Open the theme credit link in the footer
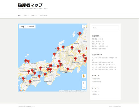The width and height of the screenshot is (139, 110). click(115, 106)
